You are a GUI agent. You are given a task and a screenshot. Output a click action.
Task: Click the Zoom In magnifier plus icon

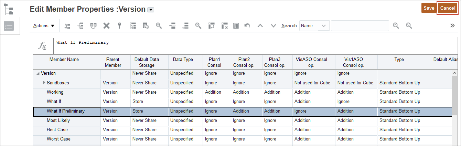point(159,25)
